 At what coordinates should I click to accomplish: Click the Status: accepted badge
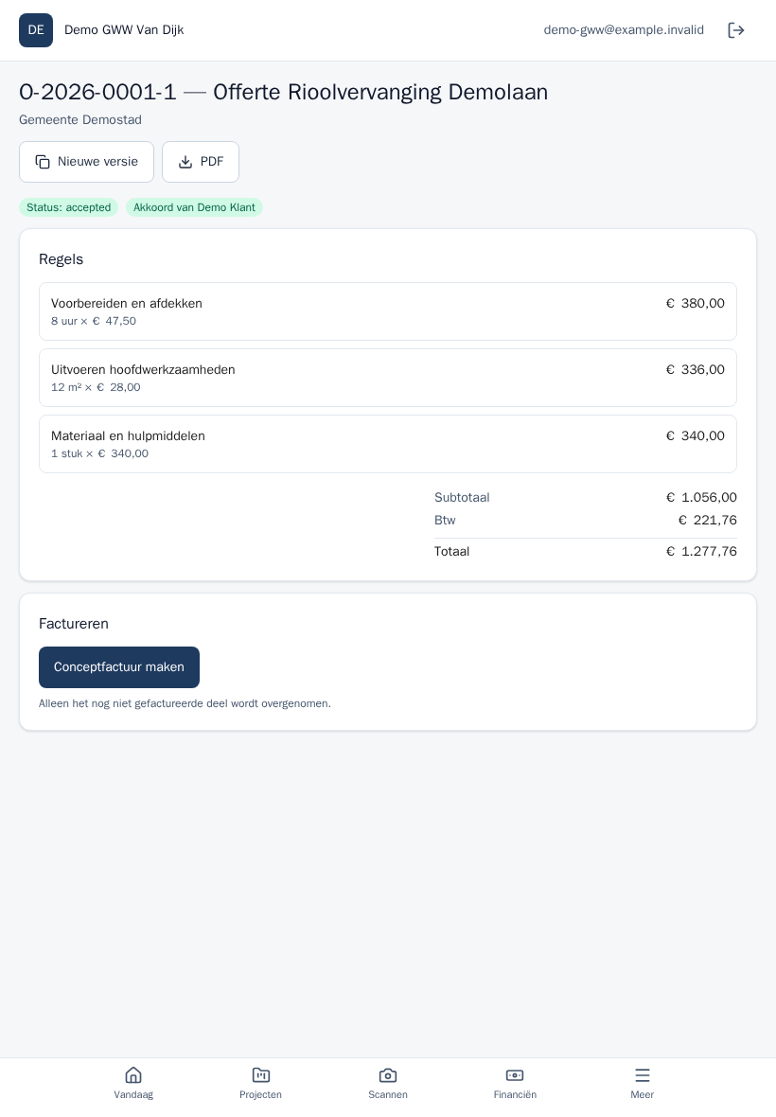click(68, 207)
